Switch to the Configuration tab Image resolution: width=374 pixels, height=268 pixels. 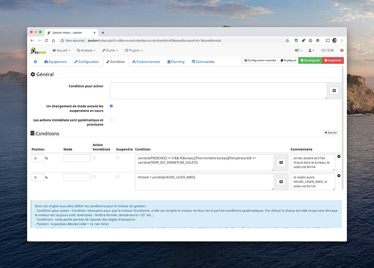coord(86,62)
